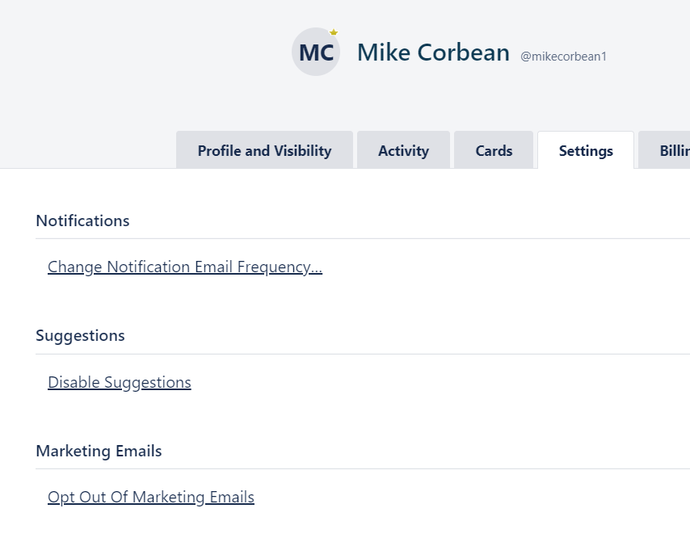The height and width of the screenshot is (542, 690).
Task: Click the Marketing Emails section heading
Action: click(x=99, y=451)
